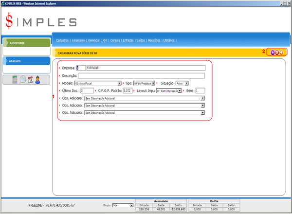Click the orange back arrow icon

click(x=282, y=52)
